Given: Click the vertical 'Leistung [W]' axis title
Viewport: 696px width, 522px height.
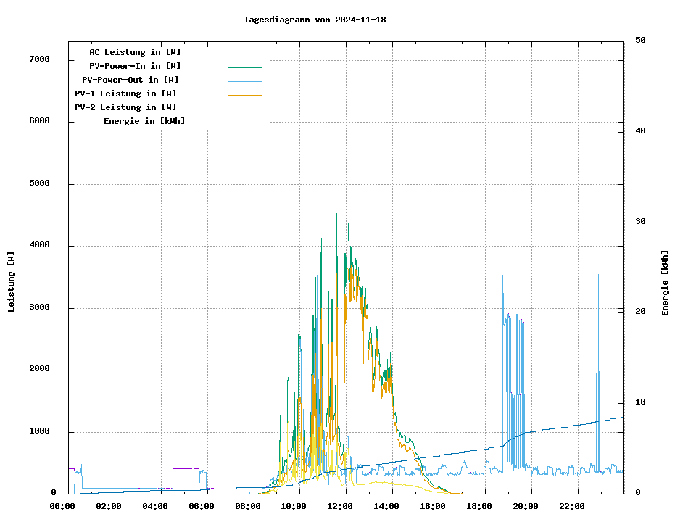Looking at the screenshot, I should pos(12,281).
